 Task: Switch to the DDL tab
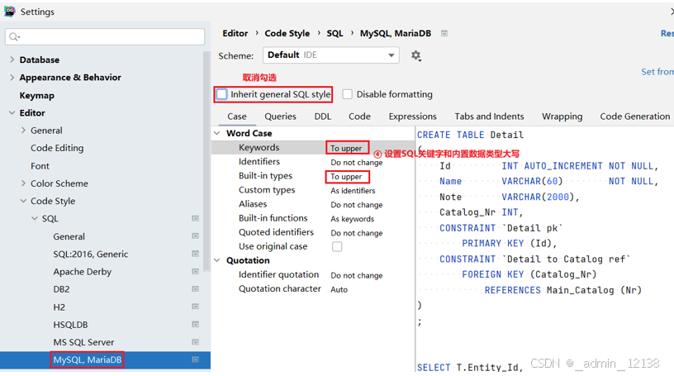[322, 117]
